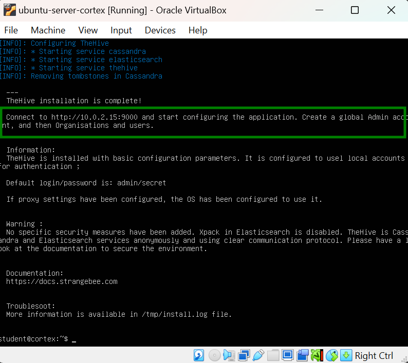
Task: Open the Help menu
Action: coord(198,30)
